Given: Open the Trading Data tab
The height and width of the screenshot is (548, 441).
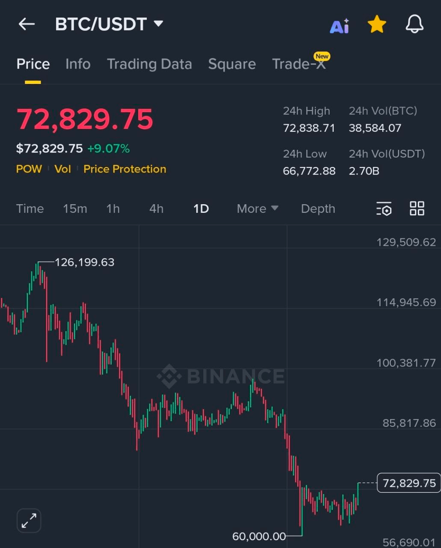Looking at the screenshot, I should coord(149,64).
